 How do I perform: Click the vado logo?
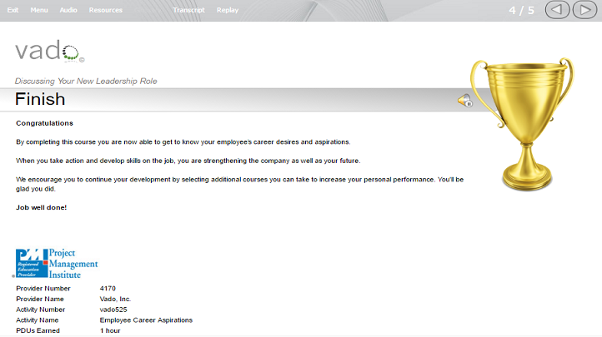click(49, 51)
